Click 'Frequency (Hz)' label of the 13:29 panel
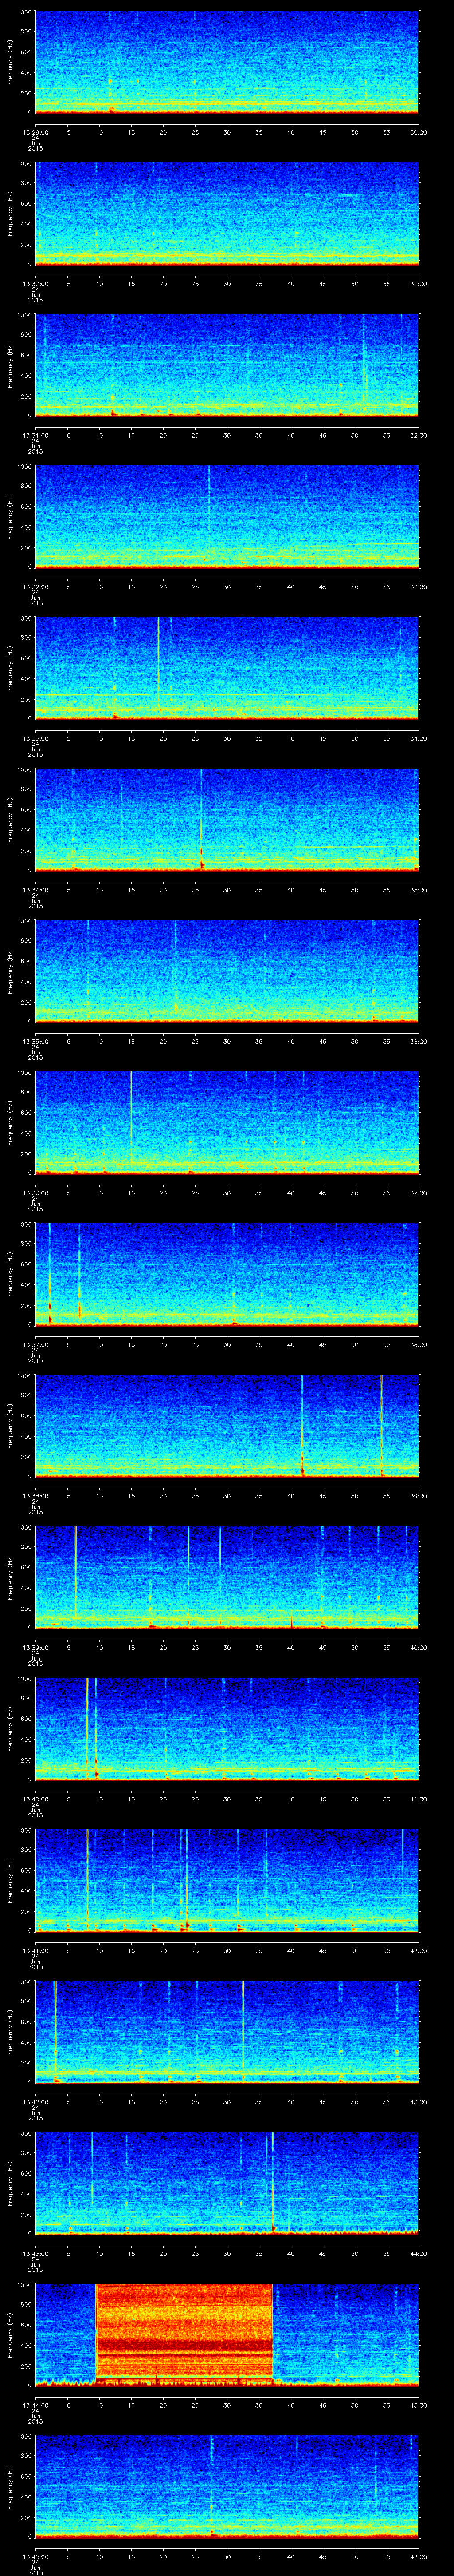The image size is (454, 2576). pos(10,62)
